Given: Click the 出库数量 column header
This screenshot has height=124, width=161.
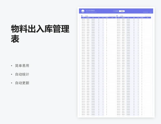Looking at the screenshot, I should pyautogui.click(x=142, y=18).
